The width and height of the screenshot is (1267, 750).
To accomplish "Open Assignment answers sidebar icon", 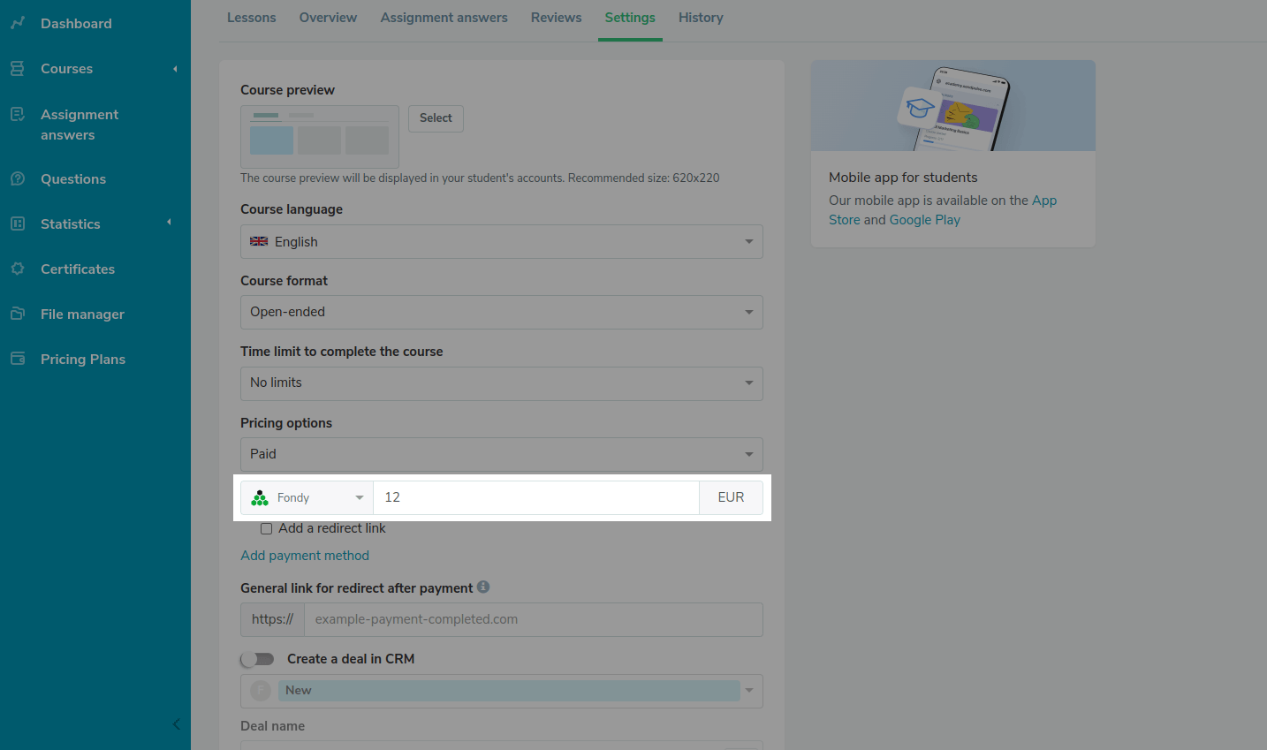I will (18, 114).
